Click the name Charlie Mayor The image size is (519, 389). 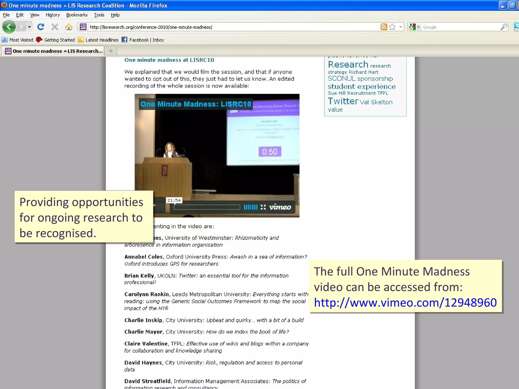tap(143, 332)
